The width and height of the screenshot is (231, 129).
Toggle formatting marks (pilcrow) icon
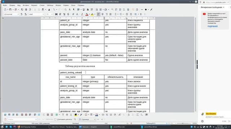pyautogui.click(x=74, y=10)
